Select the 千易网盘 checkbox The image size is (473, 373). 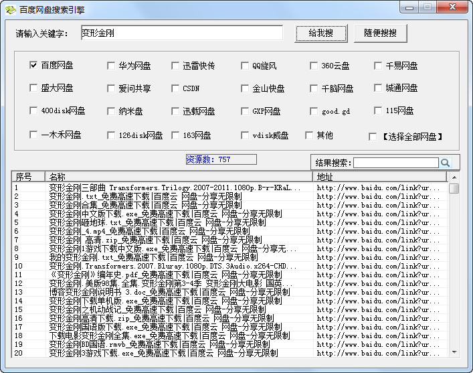(378, 66)
